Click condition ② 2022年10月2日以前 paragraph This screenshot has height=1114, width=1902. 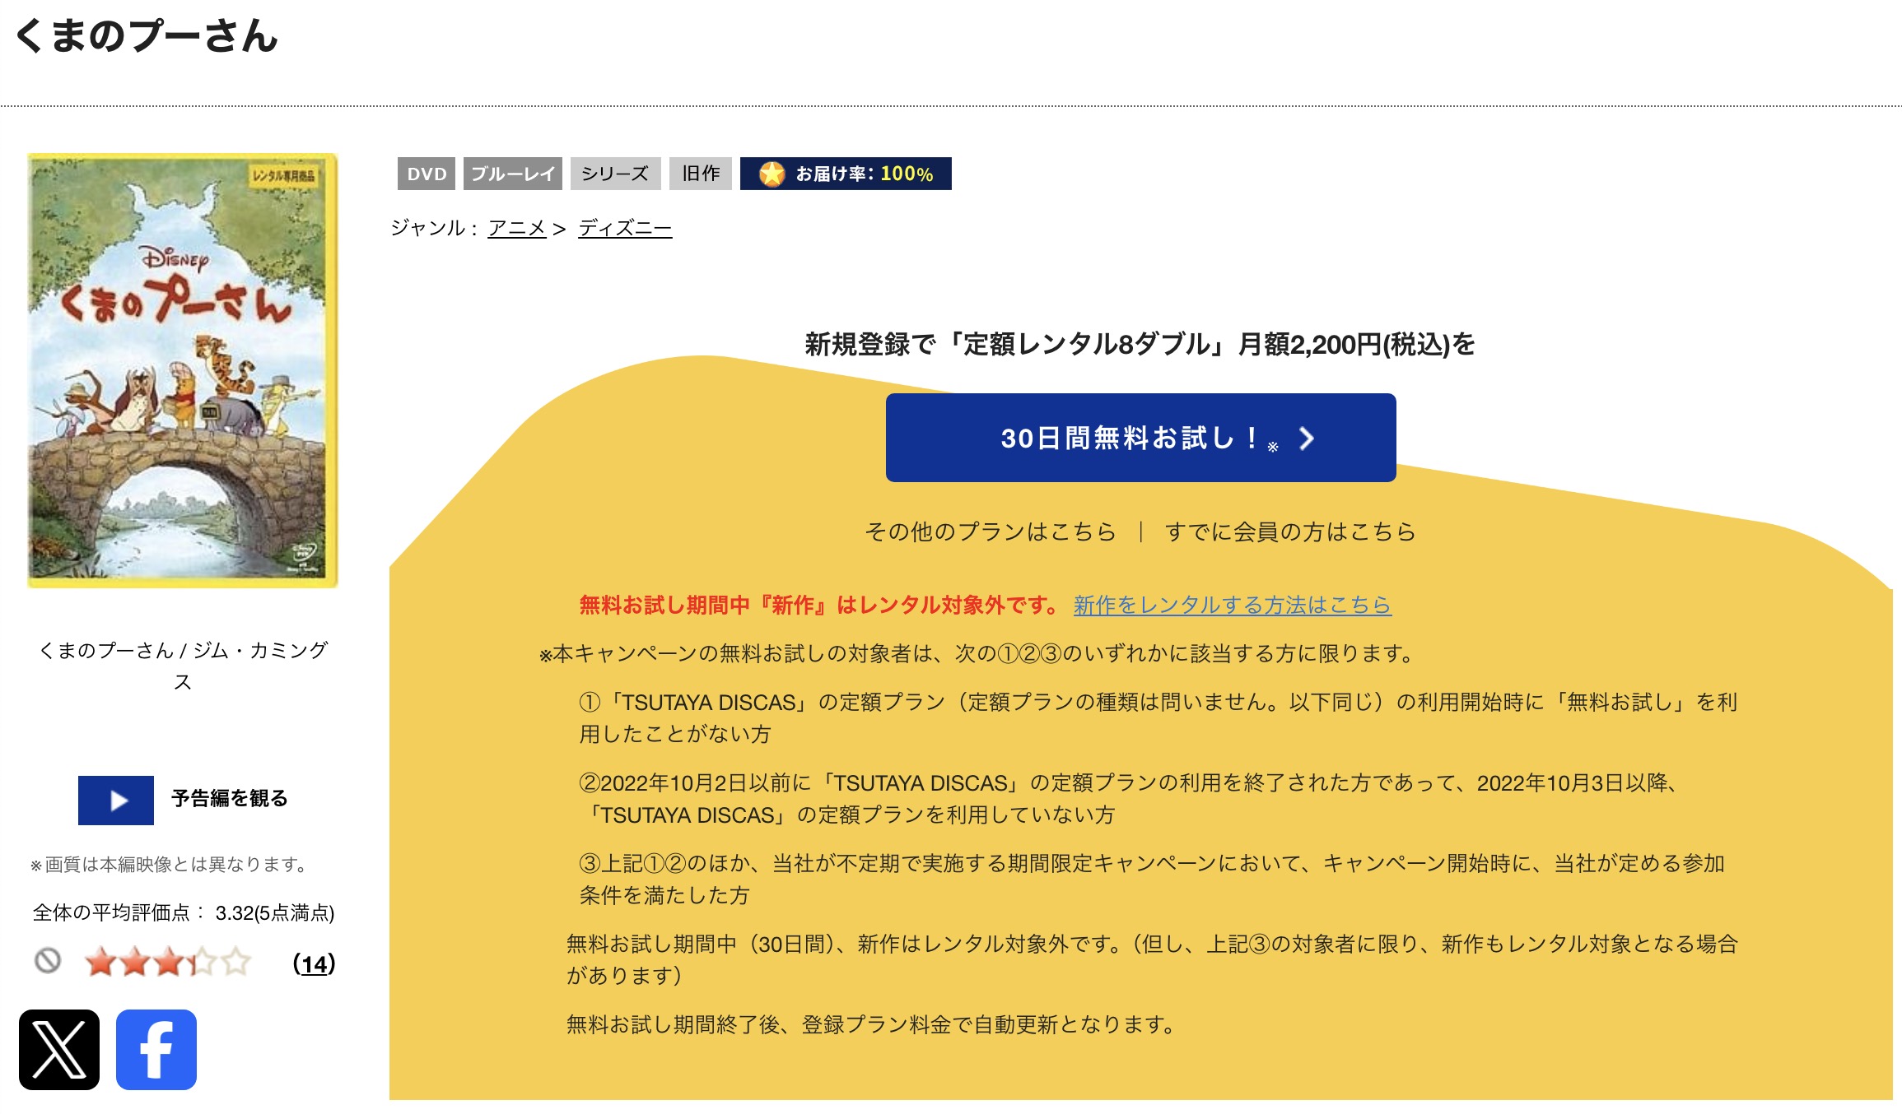(1130, 798)
